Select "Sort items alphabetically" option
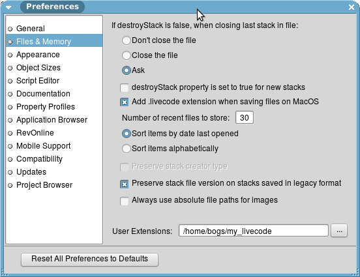This screenshot has width=360, height=277. click(x=127, y=149)
